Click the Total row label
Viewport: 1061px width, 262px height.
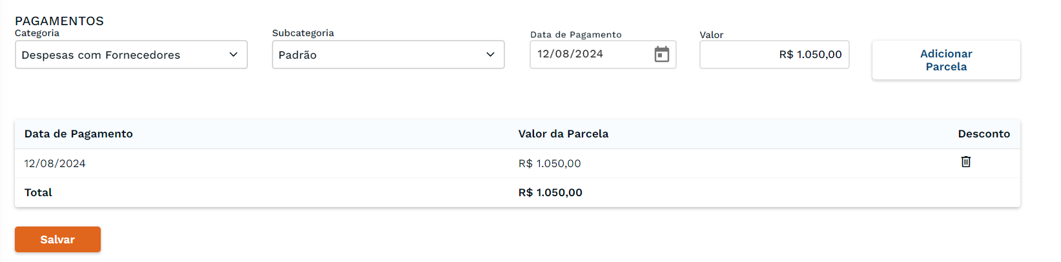tap(38, 193)
